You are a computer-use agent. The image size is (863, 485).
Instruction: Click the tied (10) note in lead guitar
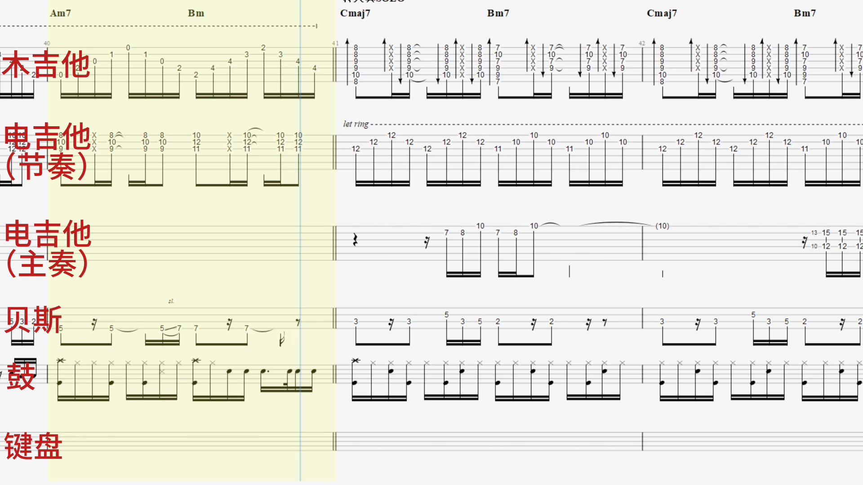(x=662, y=226)
